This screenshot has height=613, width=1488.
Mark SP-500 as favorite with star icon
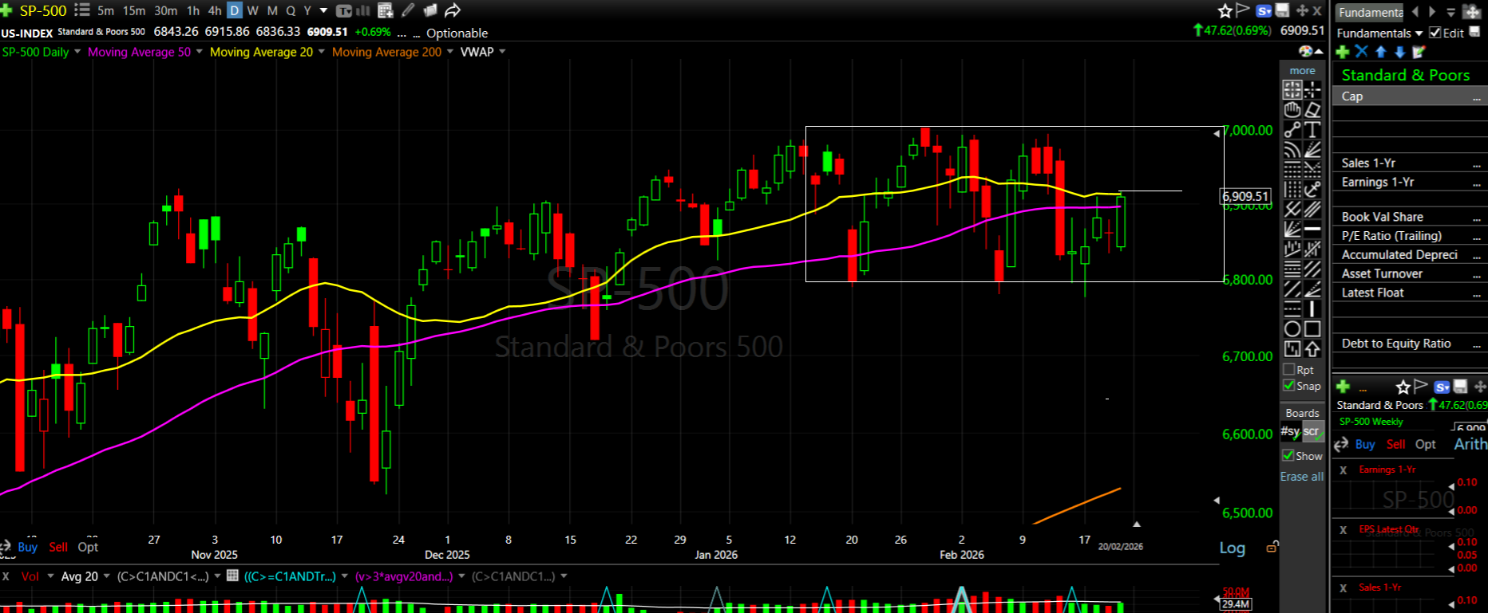1225,10
